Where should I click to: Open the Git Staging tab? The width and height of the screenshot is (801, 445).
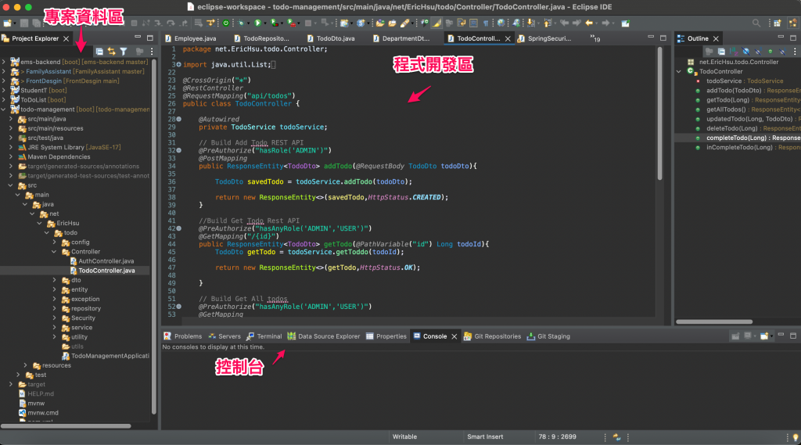click(553, 336)
